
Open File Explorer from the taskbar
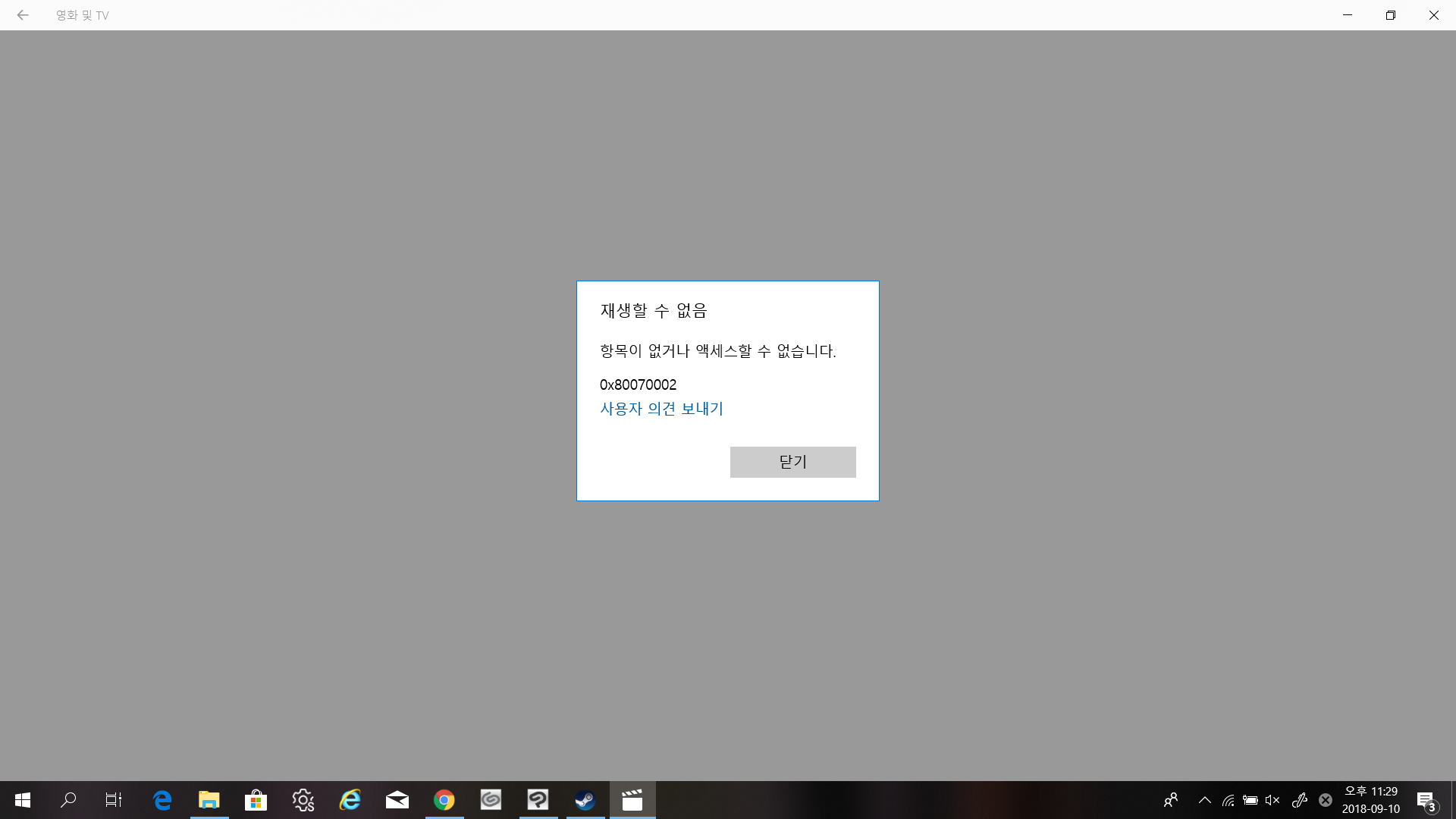click(209, 800)
